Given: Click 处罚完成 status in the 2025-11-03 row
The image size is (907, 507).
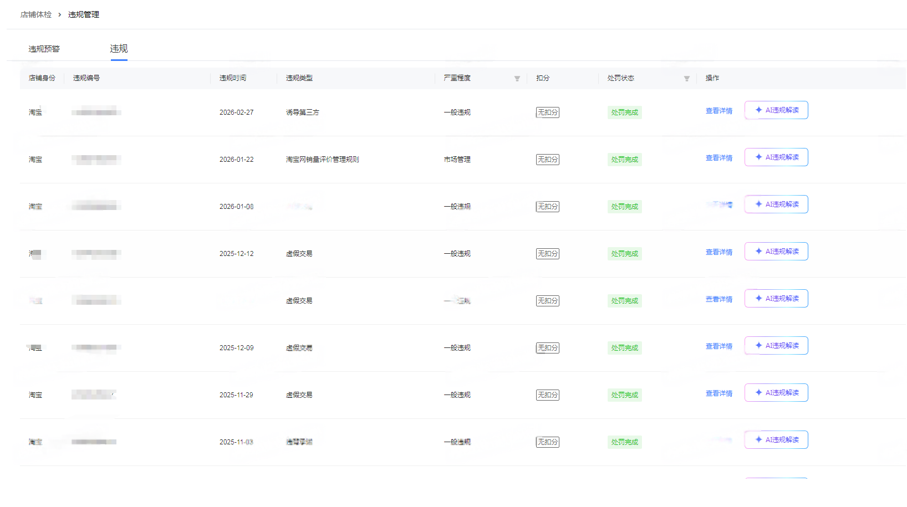Looking at the screenshot, I should [x=625, y=442].
